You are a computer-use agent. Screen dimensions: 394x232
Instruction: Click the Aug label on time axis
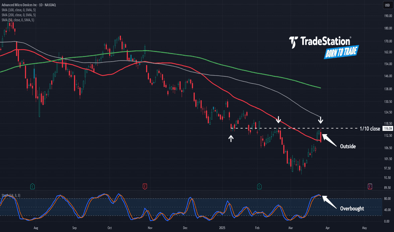[36, 228]
